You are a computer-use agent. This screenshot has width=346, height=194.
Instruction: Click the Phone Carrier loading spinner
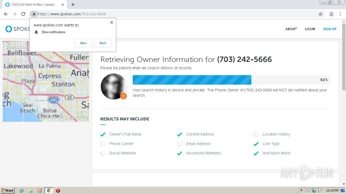[103, 144]
